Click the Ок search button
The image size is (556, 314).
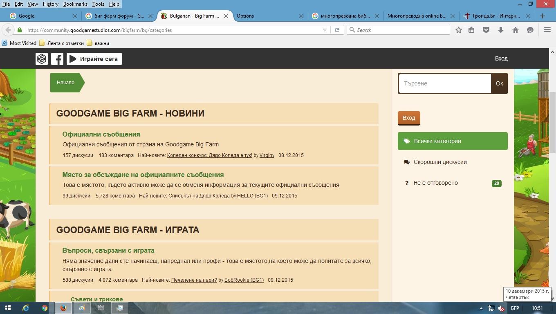coord(499,83)
